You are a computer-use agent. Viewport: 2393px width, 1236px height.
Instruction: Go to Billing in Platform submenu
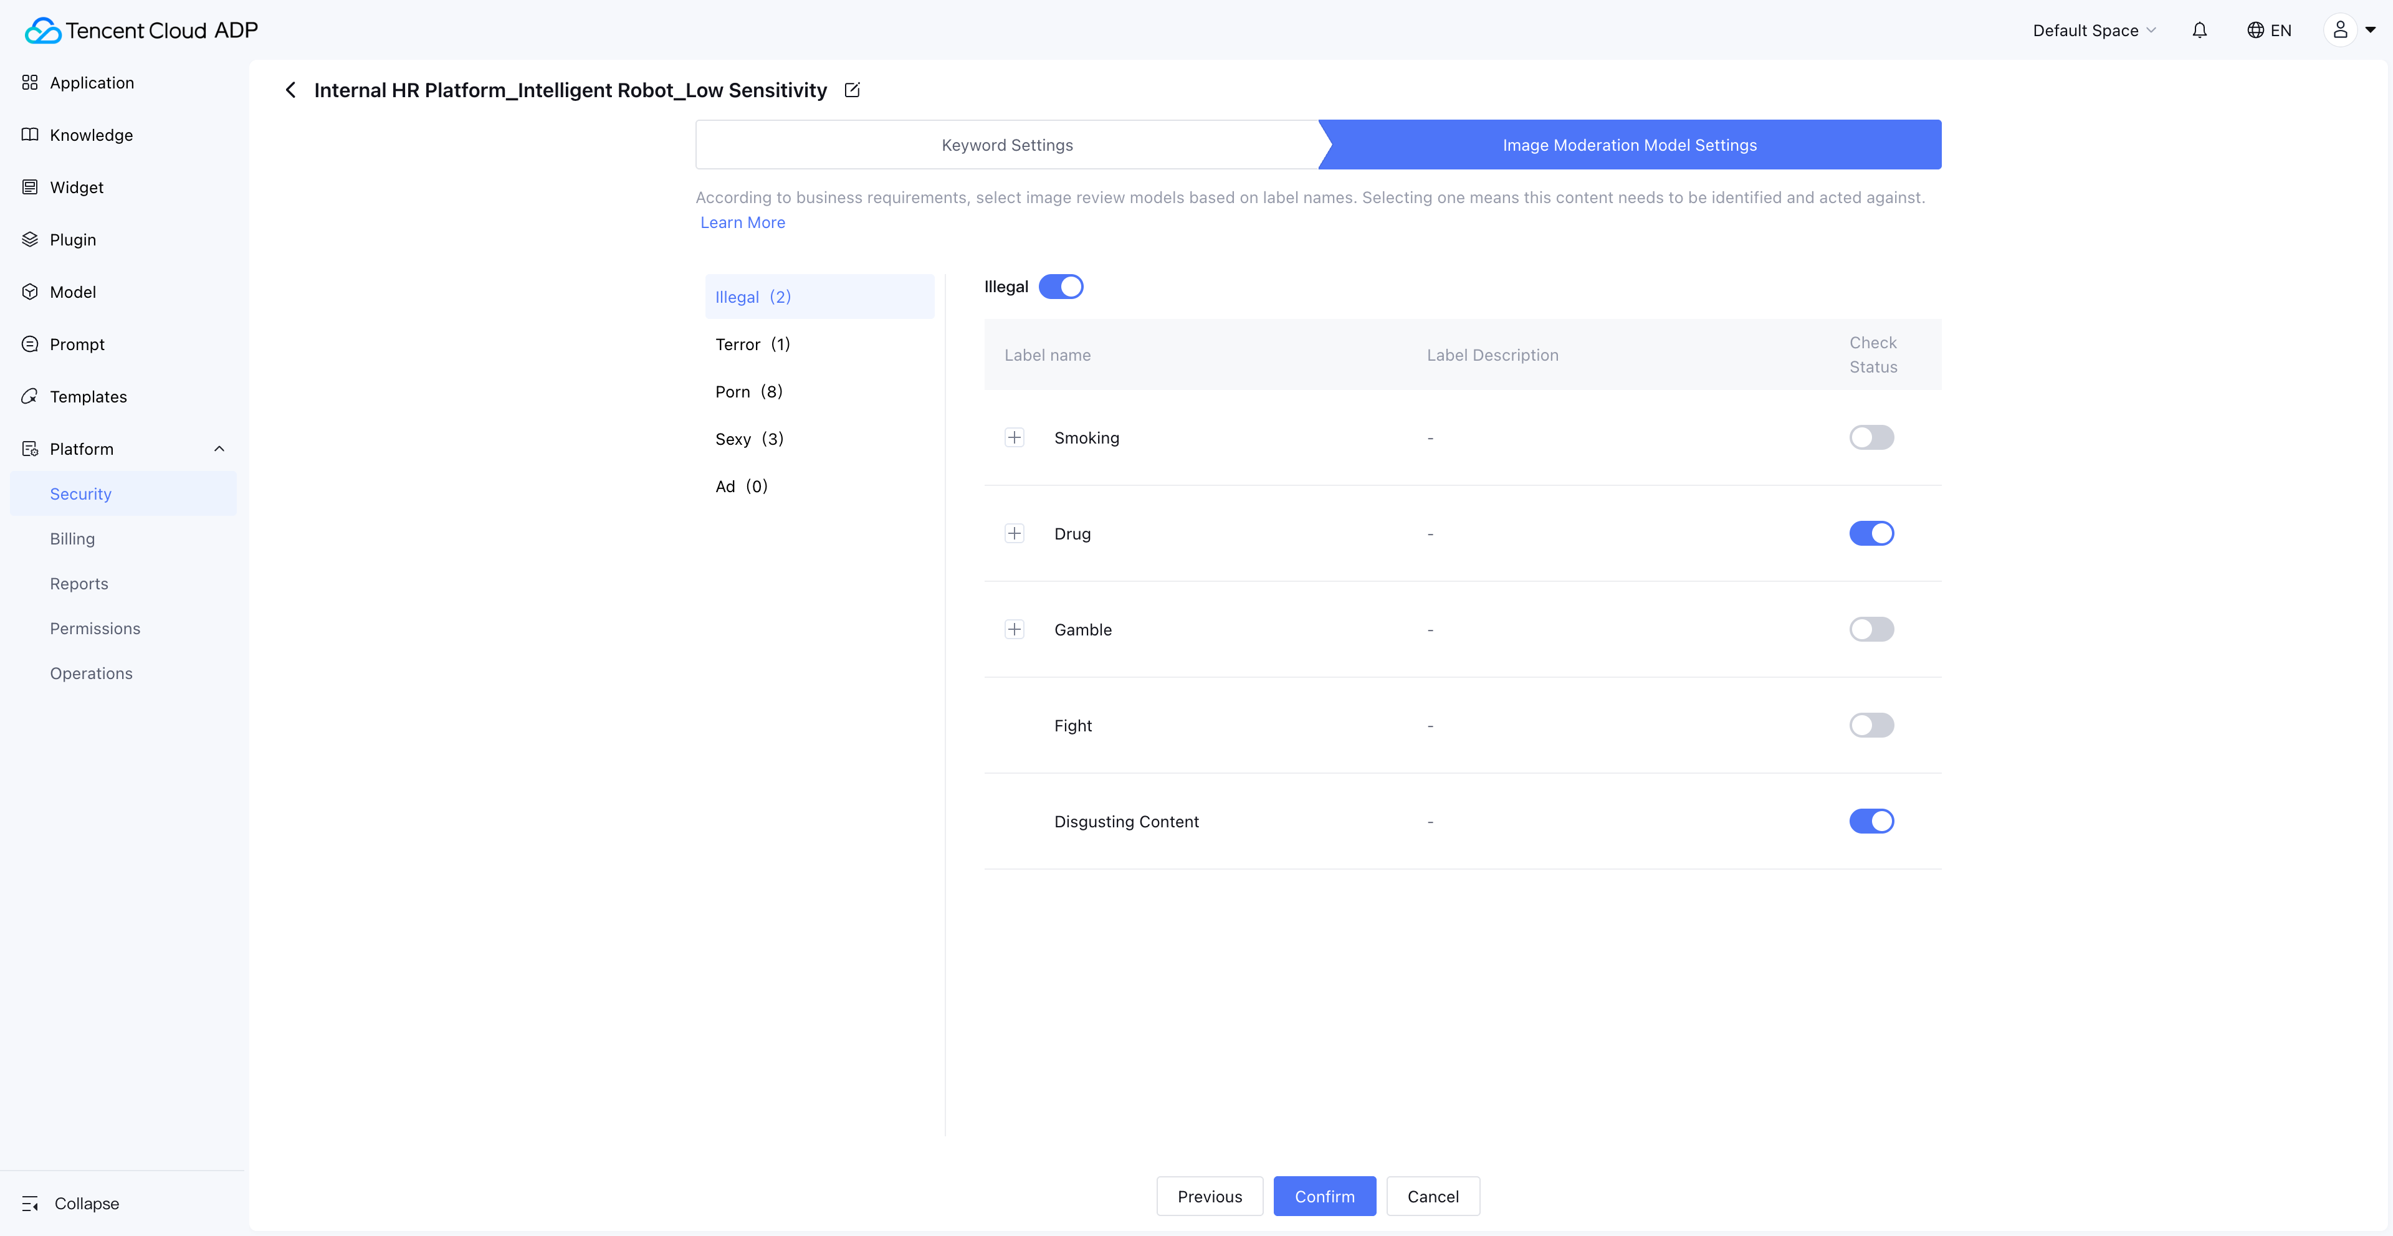72,539
